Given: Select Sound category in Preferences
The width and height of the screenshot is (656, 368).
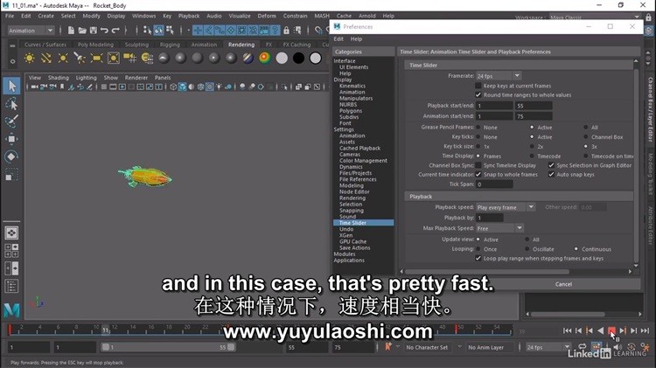Looking at the screenshot, I should (347, 217).
